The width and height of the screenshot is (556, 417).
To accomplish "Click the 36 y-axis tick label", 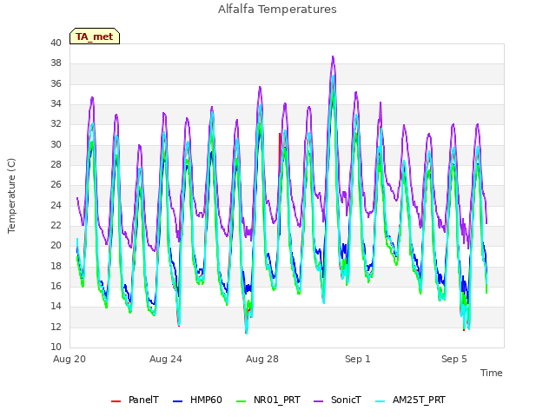I will click(x=56, y=83).
